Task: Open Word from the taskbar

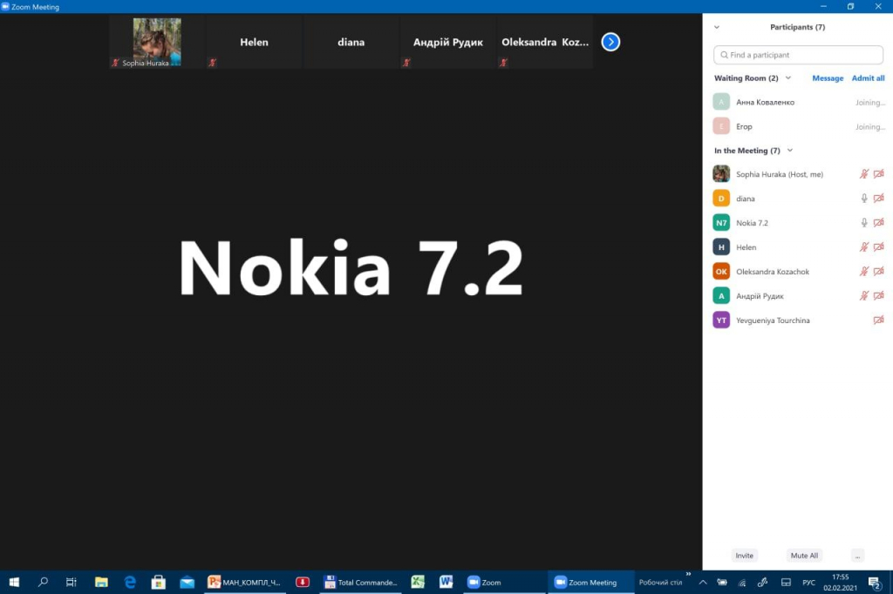Action: click(x=446, y=582)
